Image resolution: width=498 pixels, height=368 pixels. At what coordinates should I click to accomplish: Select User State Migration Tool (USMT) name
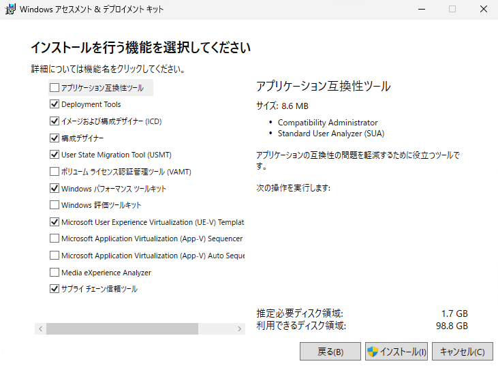point(116,155)
